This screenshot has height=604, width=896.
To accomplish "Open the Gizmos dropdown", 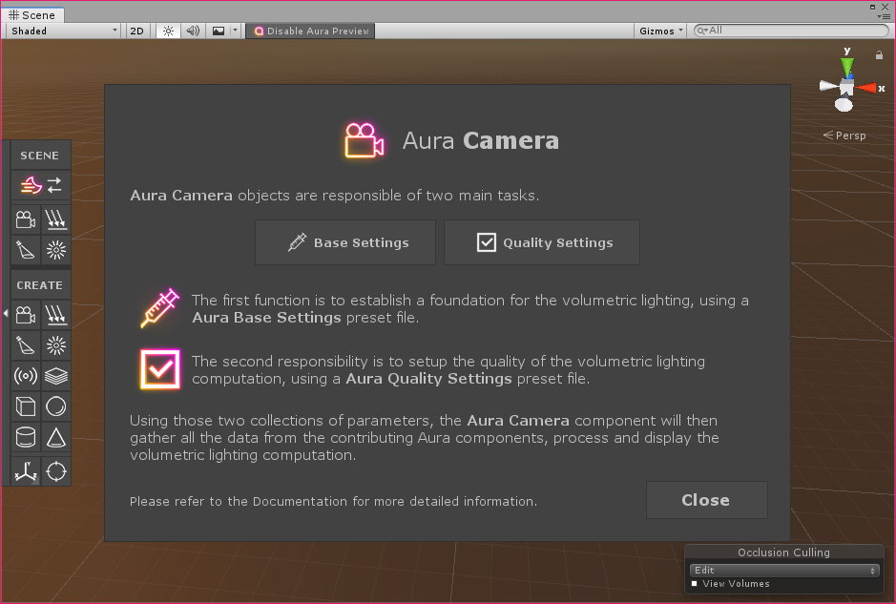I will coord(660,31).
